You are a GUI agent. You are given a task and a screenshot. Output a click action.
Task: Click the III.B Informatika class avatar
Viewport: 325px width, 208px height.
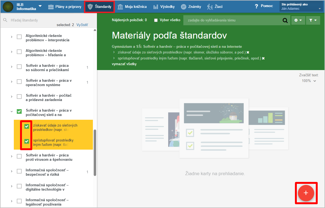(8, 7)
